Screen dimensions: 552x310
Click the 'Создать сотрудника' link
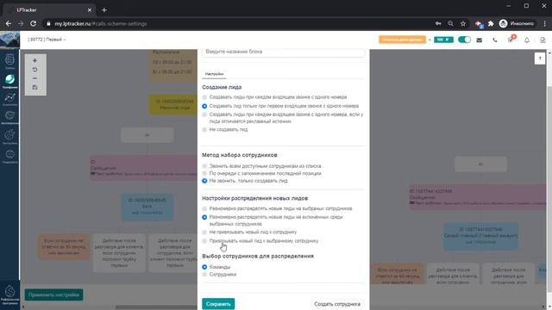[337, 304]
